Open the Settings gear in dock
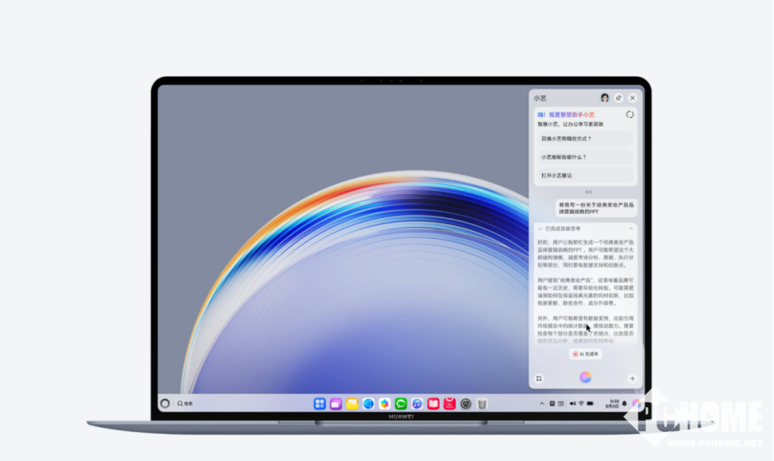Screen dimensions: 774x461 point(465,404)
